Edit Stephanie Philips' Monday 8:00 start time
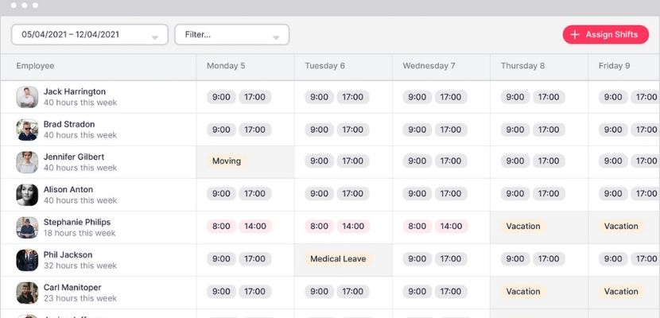The width and height of the screenshot is (660, 318). 221,227
